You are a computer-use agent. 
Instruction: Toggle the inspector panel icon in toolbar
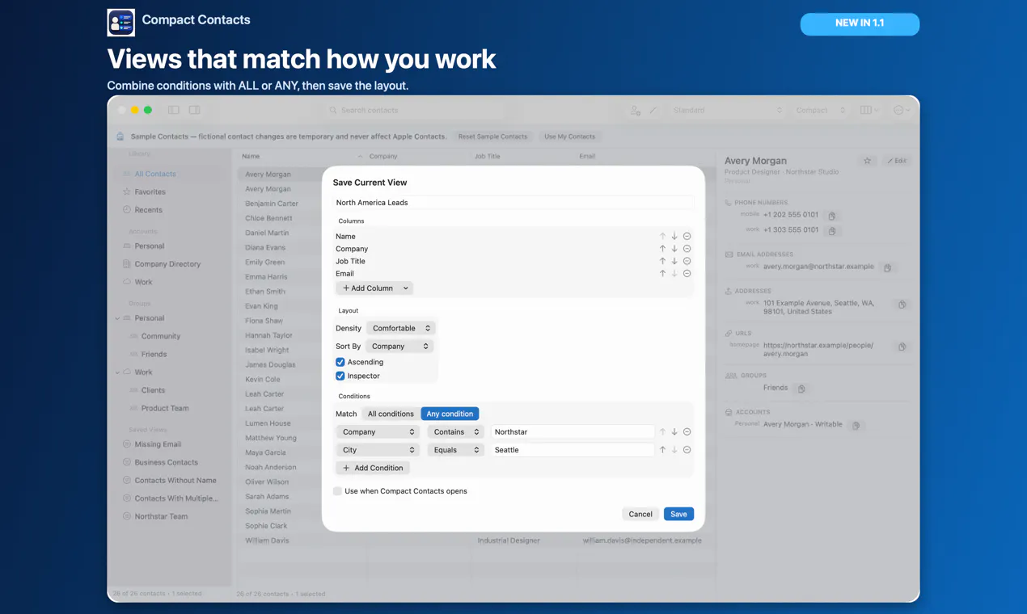195,110
